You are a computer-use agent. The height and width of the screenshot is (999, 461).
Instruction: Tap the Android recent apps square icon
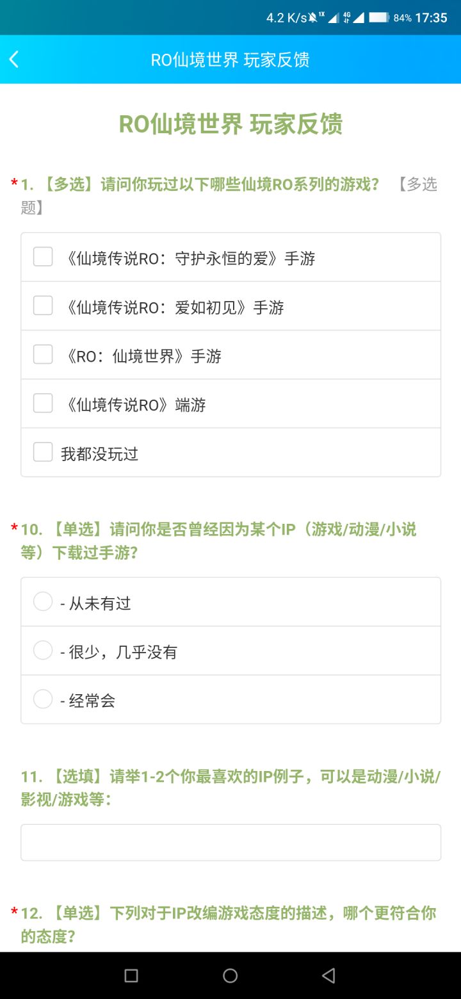[x=131, y=975]
